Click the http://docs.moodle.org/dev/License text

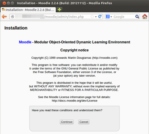point(74,101)
